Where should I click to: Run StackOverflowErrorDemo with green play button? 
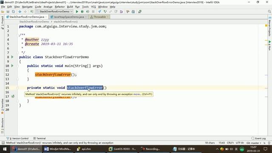[x=77, y=11]
